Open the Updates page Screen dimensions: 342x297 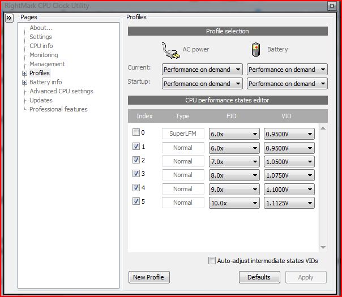(41, 100)
